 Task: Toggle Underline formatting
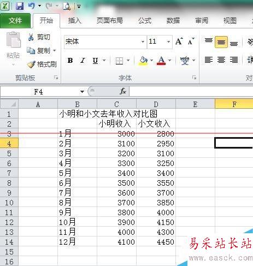pyautogui.click(x=96, y=61)
